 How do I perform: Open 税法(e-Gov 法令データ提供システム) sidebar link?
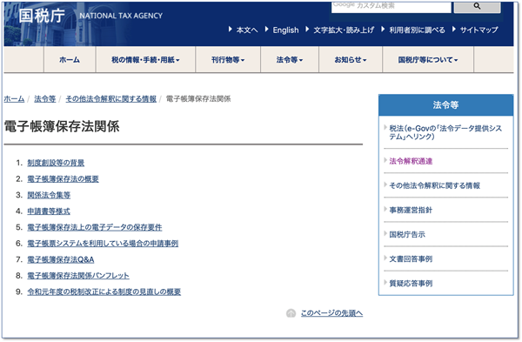(x=445, y=132)
